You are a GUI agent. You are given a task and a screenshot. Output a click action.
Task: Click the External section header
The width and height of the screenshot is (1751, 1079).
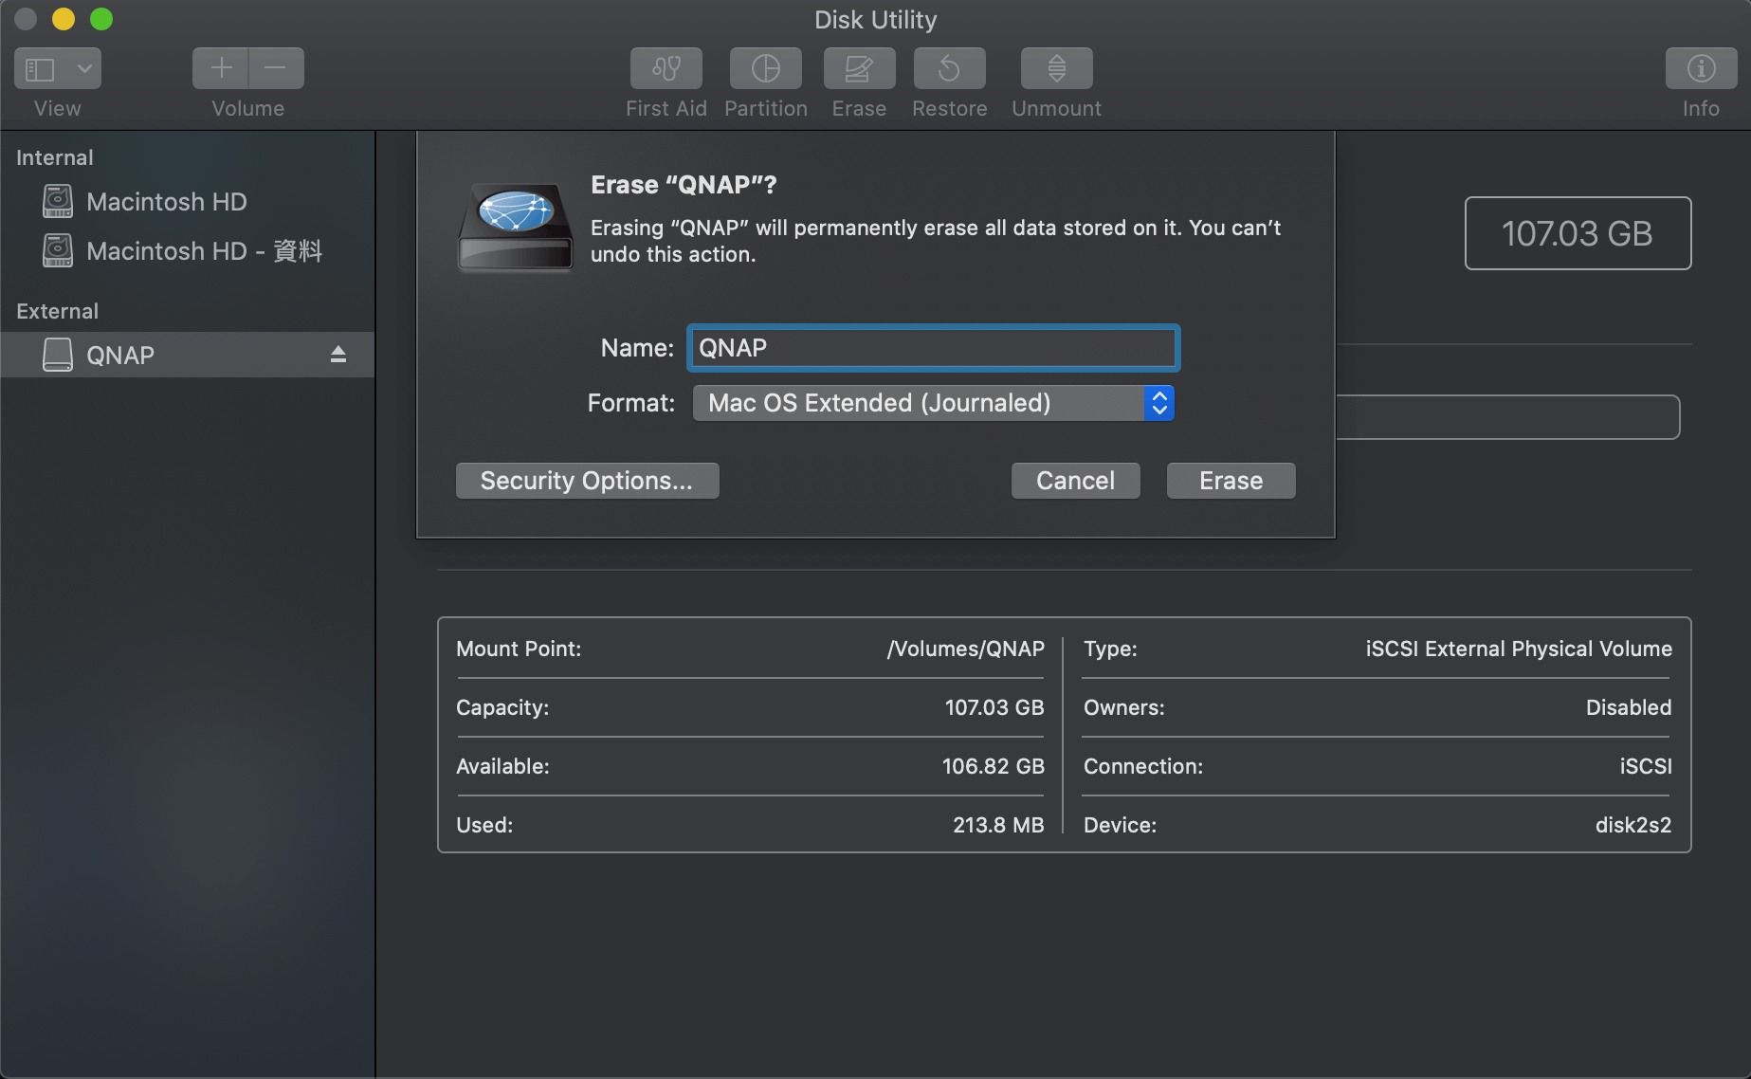(x=57, y=311)
